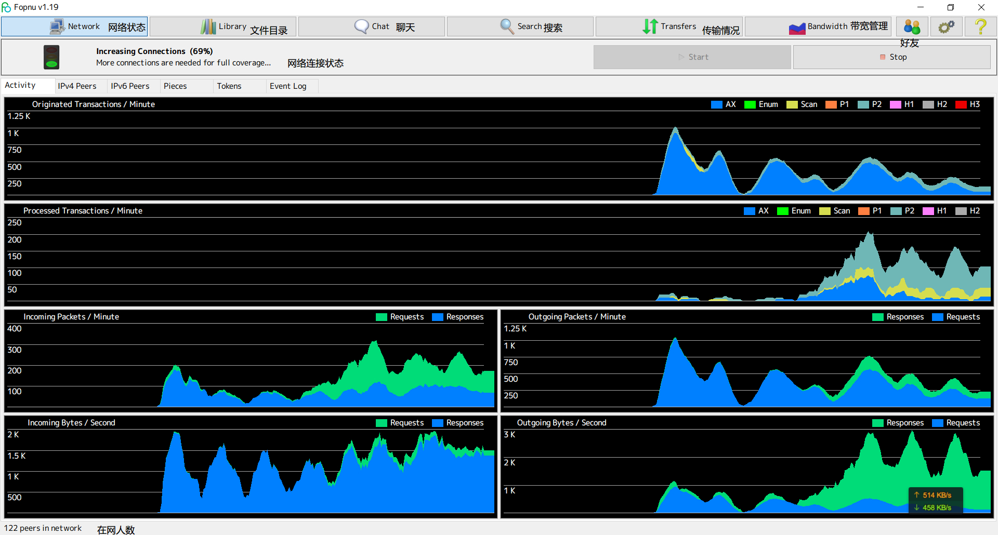Click the Network computer icon
This screenshot has width=998, height=535.
click(57, 26)
